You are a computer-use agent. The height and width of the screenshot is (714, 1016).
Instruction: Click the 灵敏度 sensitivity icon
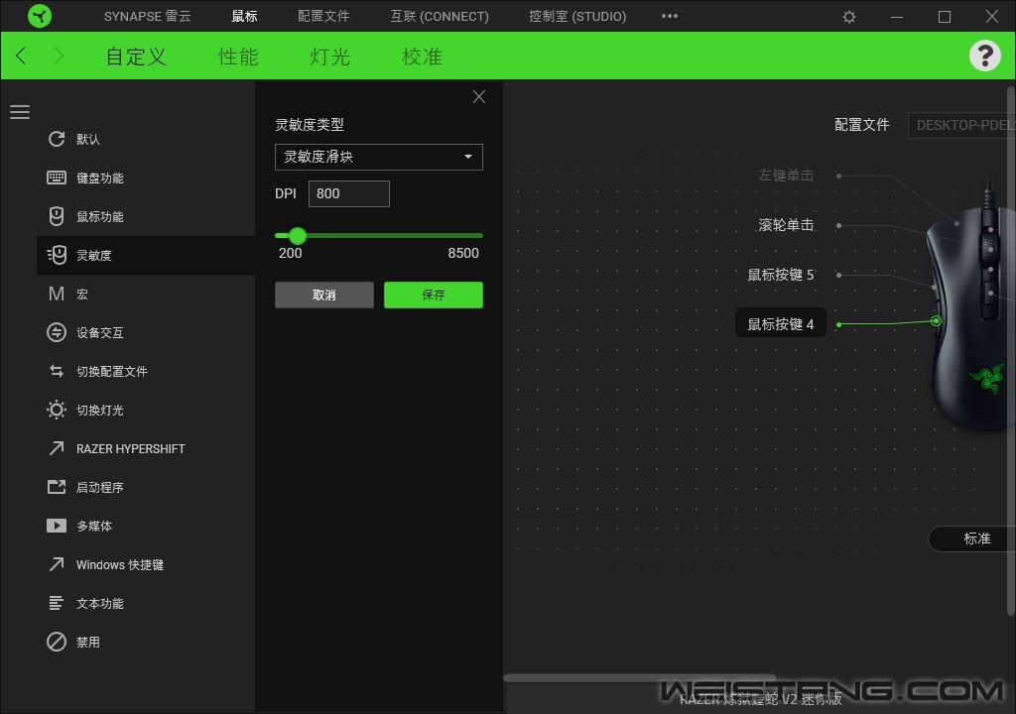click(57, 255)
